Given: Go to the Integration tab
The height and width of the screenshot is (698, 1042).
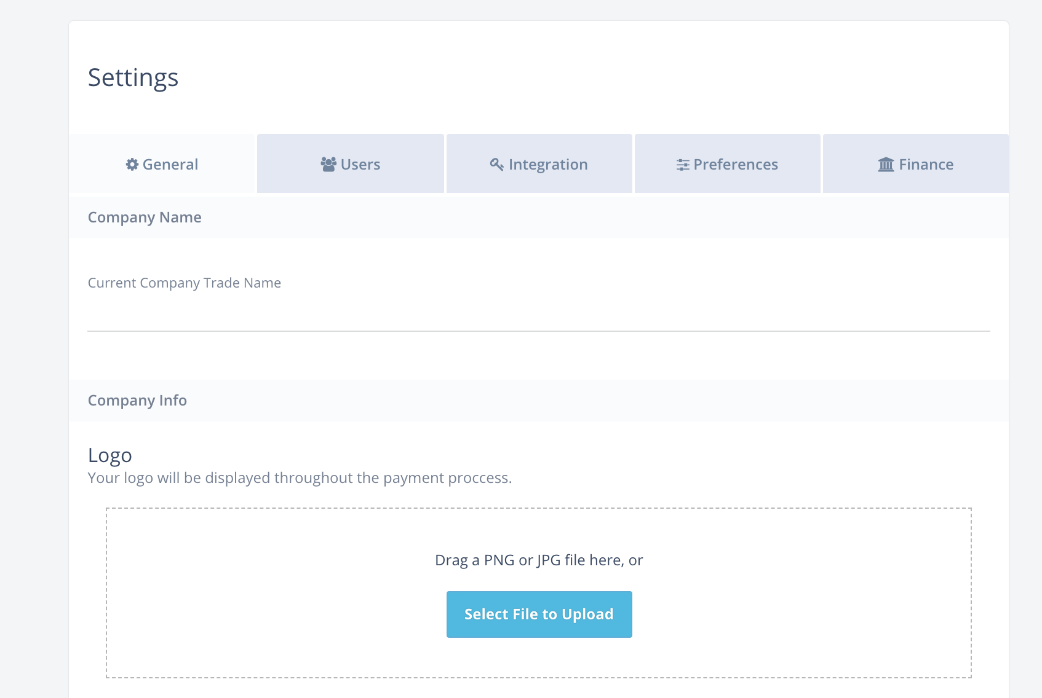Looking at the screenshot, I should [x=539, y=164].
